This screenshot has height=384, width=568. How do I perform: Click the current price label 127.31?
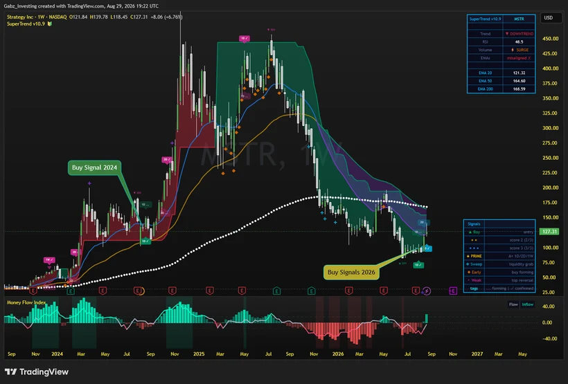(x=549, y=232)
